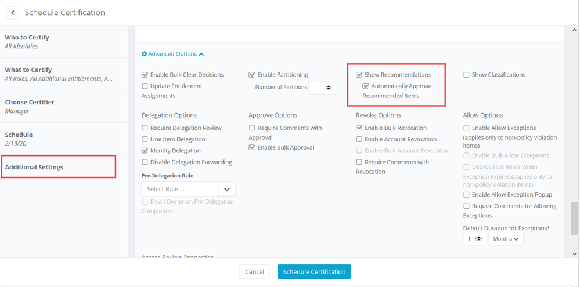Open the Additional Settings section
Screen dimensions: 580x287
coord(34,167)
